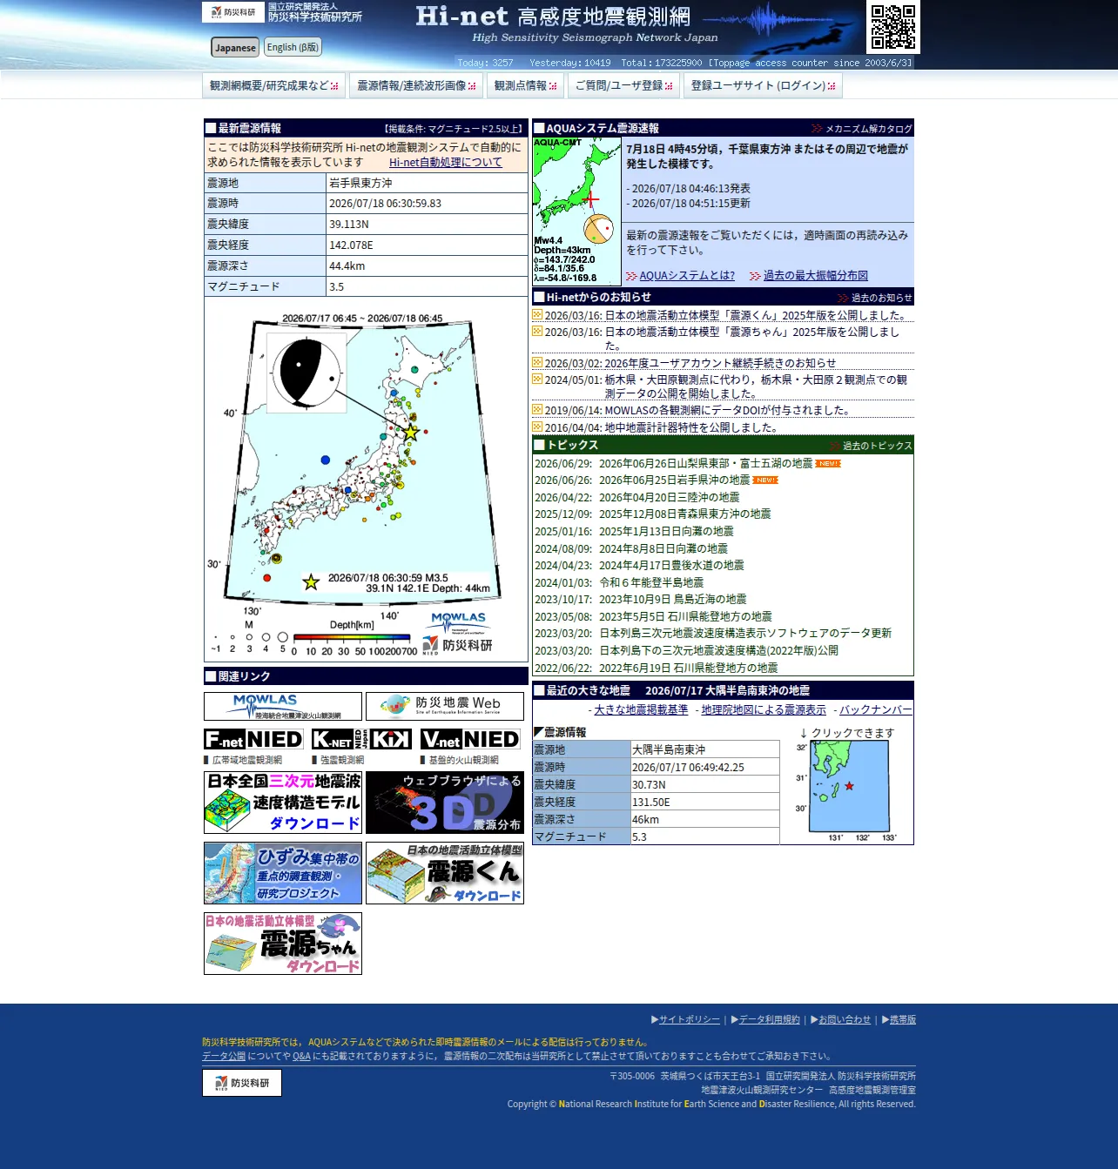Open the 携帯版 footer link
Viewport: 1118px width, 1169px height.
click(x=903, y=1020)
